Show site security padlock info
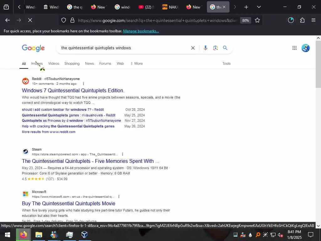The width and height of the screenshot is (321, 241). (x=72, y=20)
